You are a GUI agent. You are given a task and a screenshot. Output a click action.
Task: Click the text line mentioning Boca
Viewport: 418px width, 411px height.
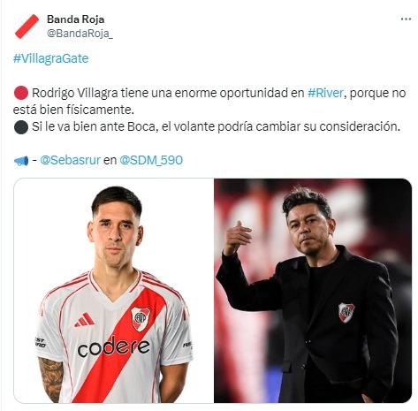216,126
